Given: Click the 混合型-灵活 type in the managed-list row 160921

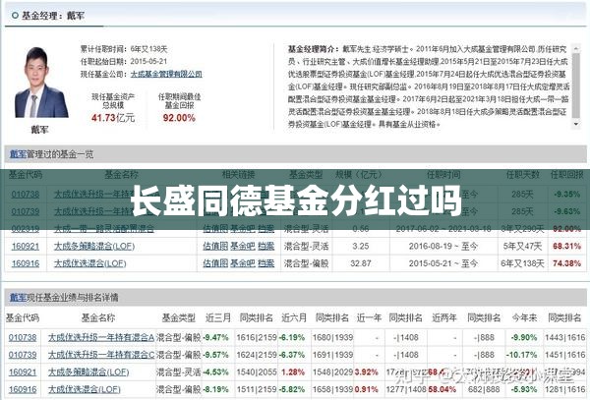Looking at the screenshot, I should (x=306, y=247).
